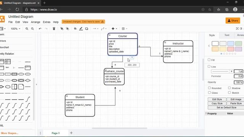Open the Help menu
The image size is (244, 137).
pos(56,22)
